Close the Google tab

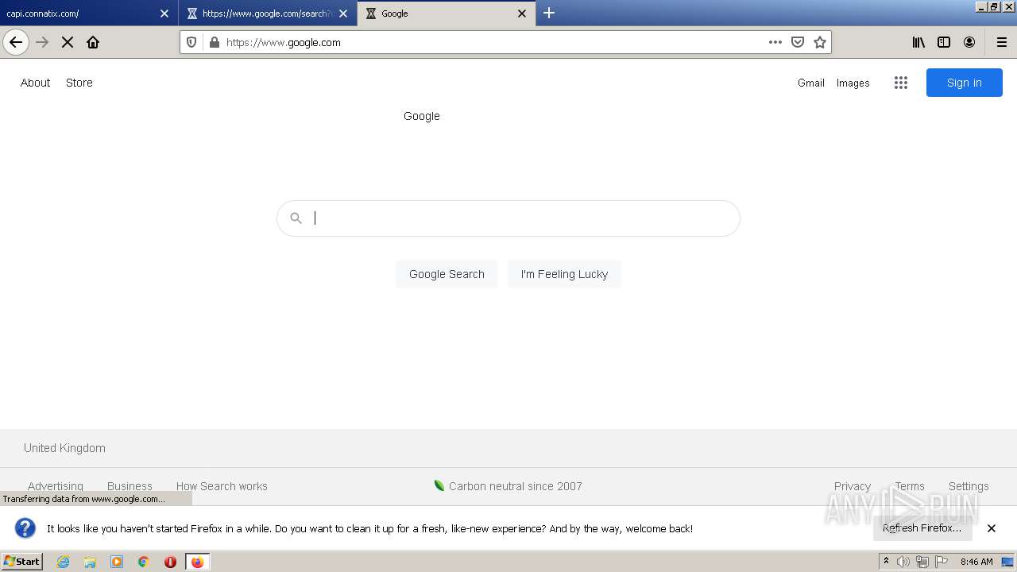[x=522, y=14]
